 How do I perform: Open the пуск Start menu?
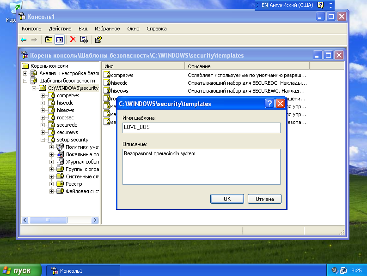coord(21,270)
